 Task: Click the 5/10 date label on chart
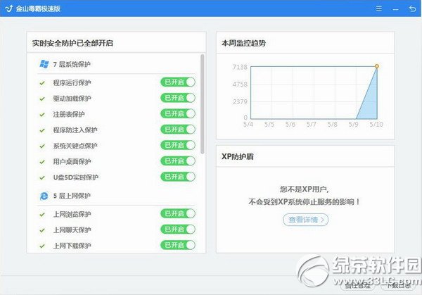[376, 125]
